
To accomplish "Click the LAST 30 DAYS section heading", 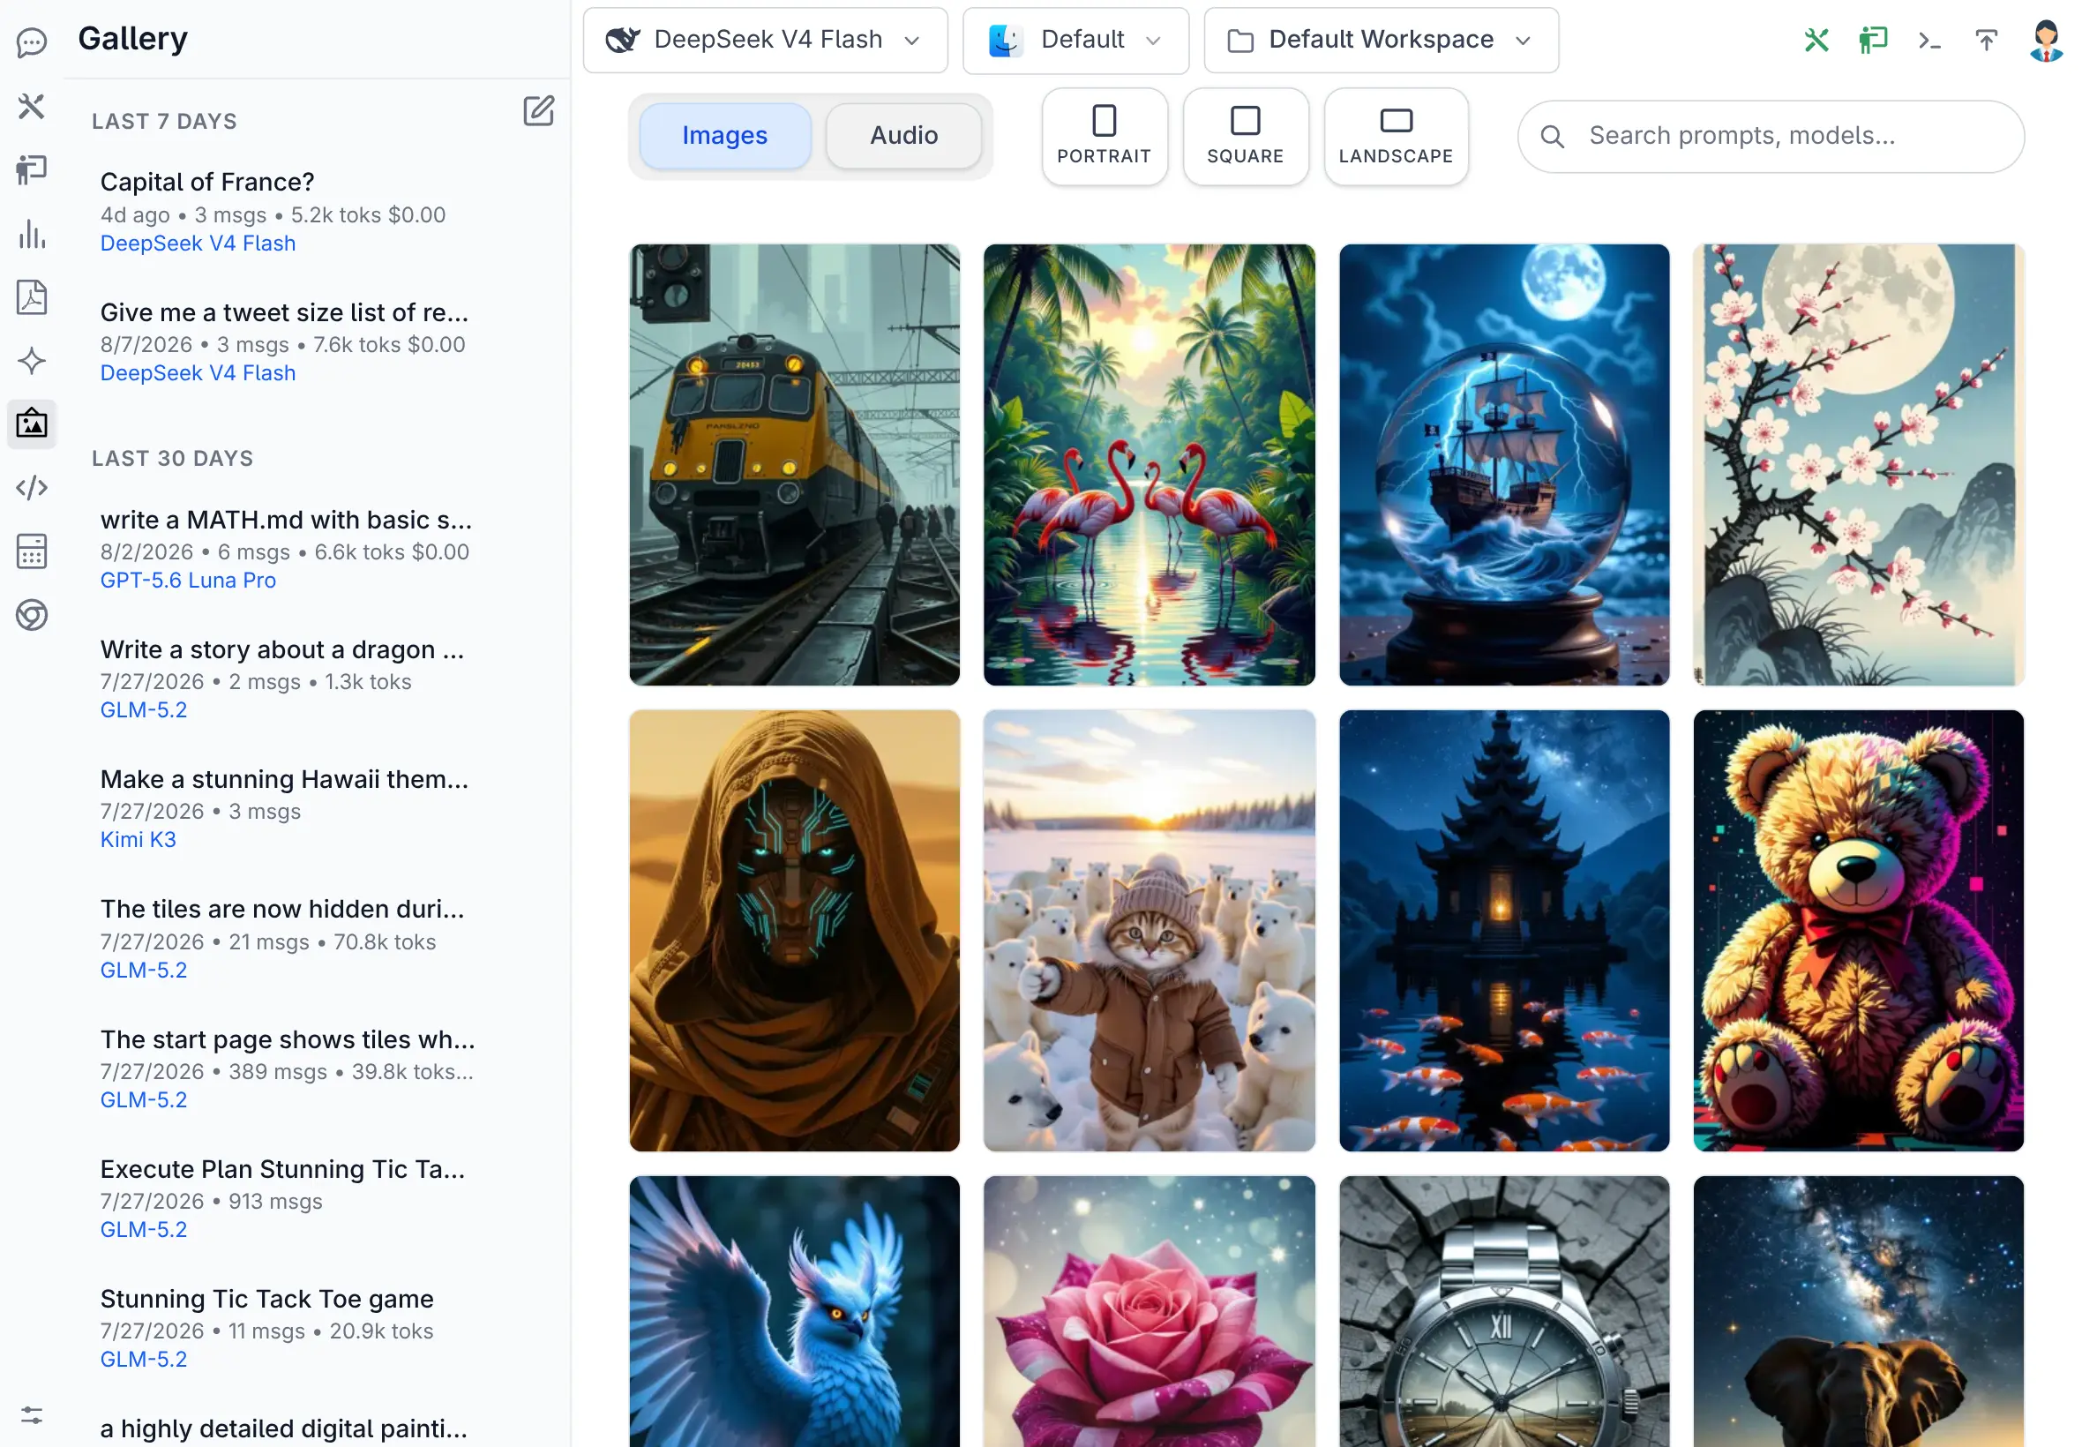I will pos(172,459).
